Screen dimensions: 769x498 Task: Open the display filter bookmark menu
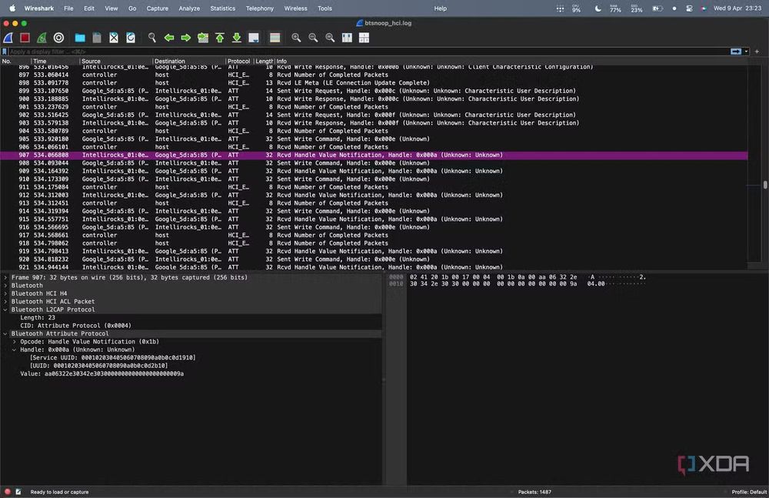click(5, 52)
